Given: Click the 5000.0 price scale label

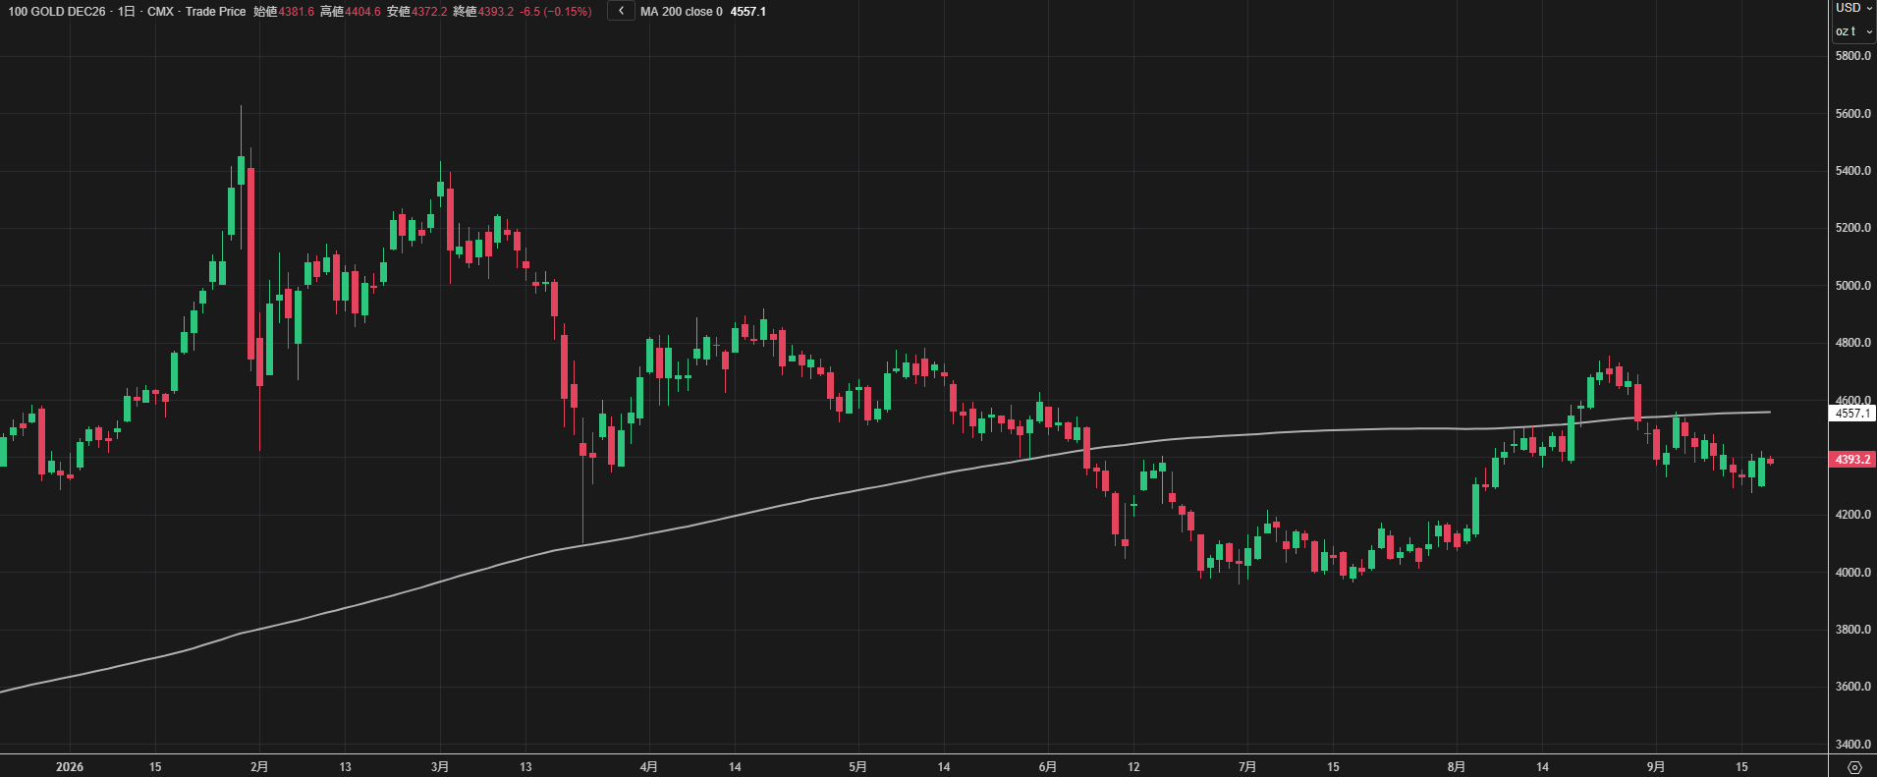Looking at the screenshot, I should (x=1852, y=286).
